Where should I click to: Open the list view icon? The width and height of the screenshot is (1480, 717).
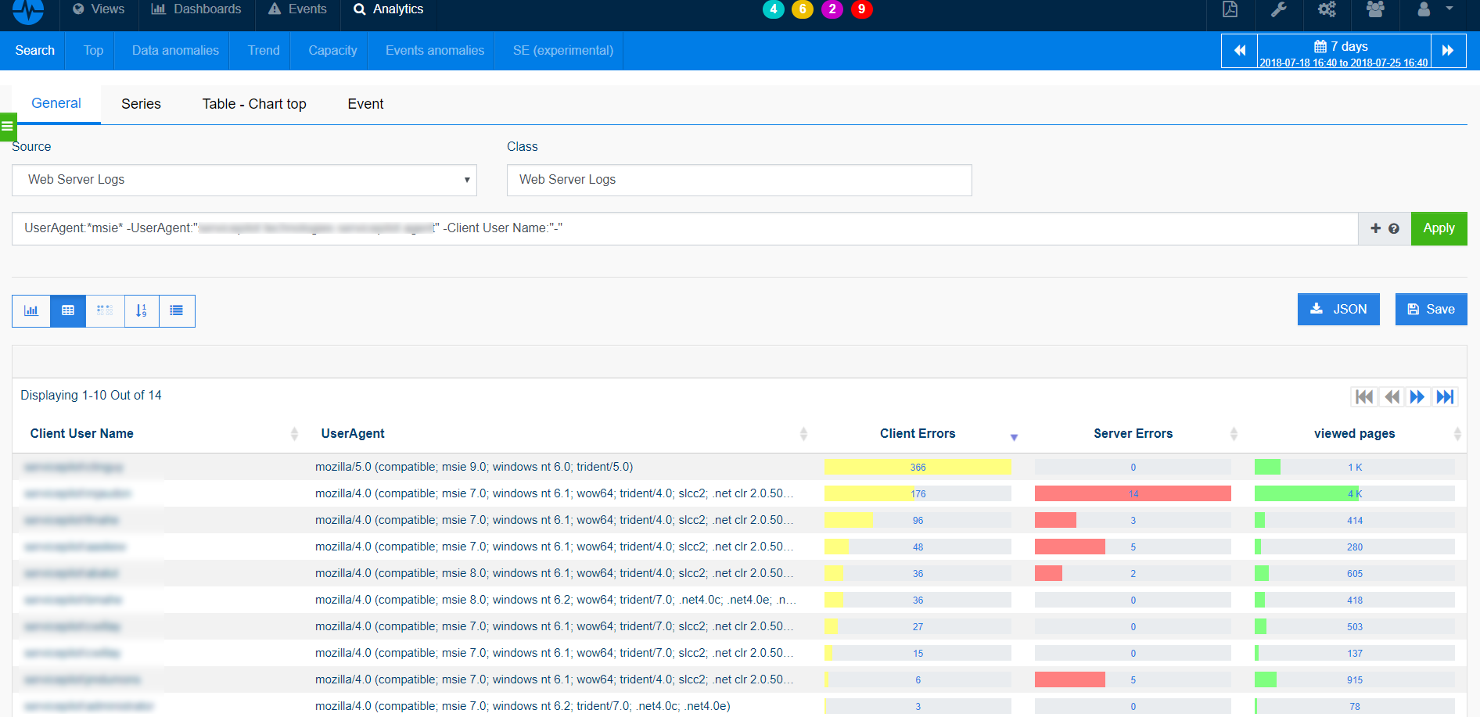[x=177, y=310]
